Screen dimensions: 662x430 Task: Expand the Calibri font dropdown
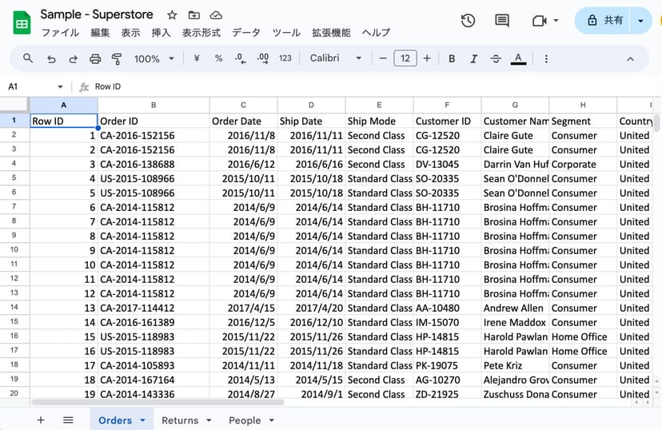click(336, 58)
